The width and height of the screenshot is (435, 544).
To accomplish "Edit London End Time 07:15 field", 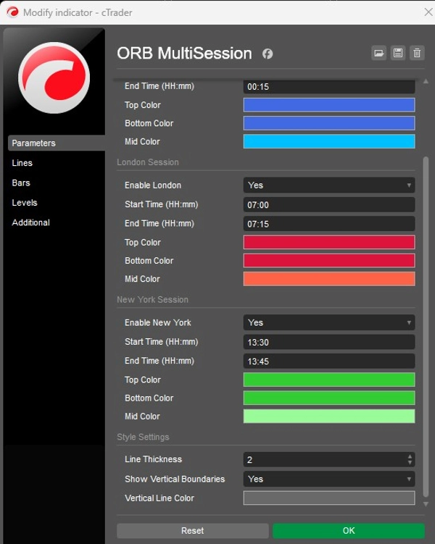I will (329, 224).
